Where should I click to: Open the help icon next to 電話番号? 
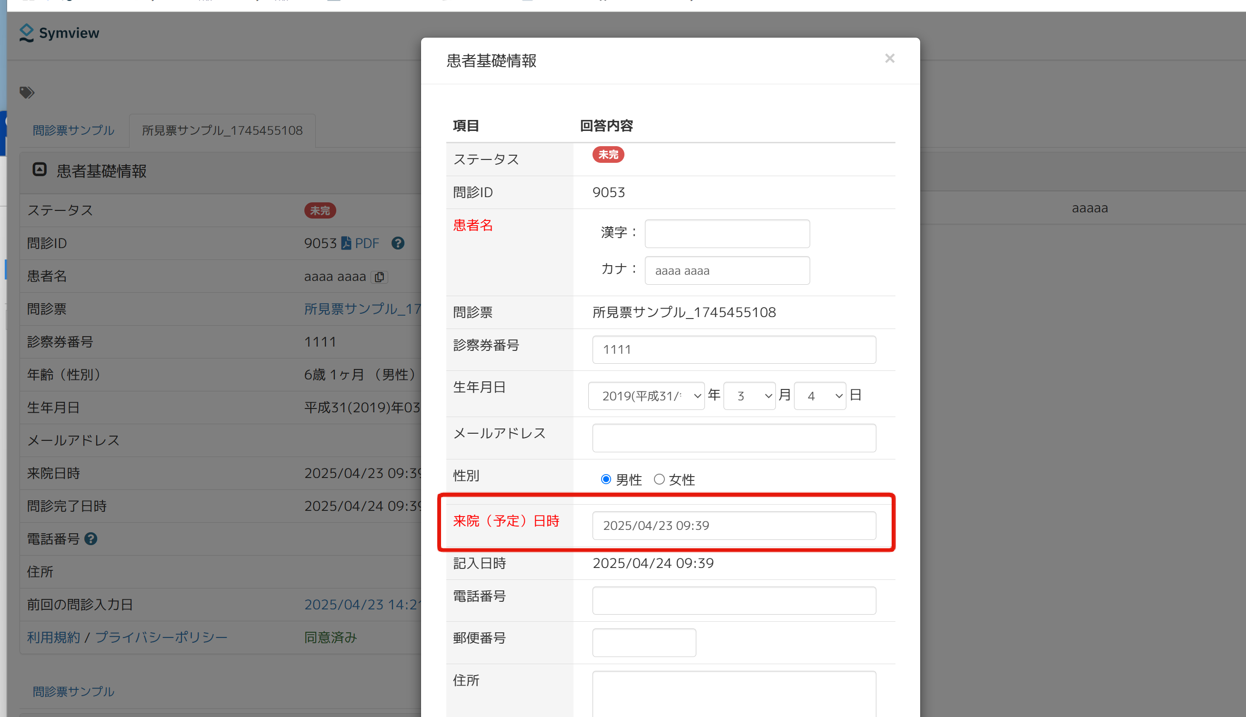(x=90, y=539)
